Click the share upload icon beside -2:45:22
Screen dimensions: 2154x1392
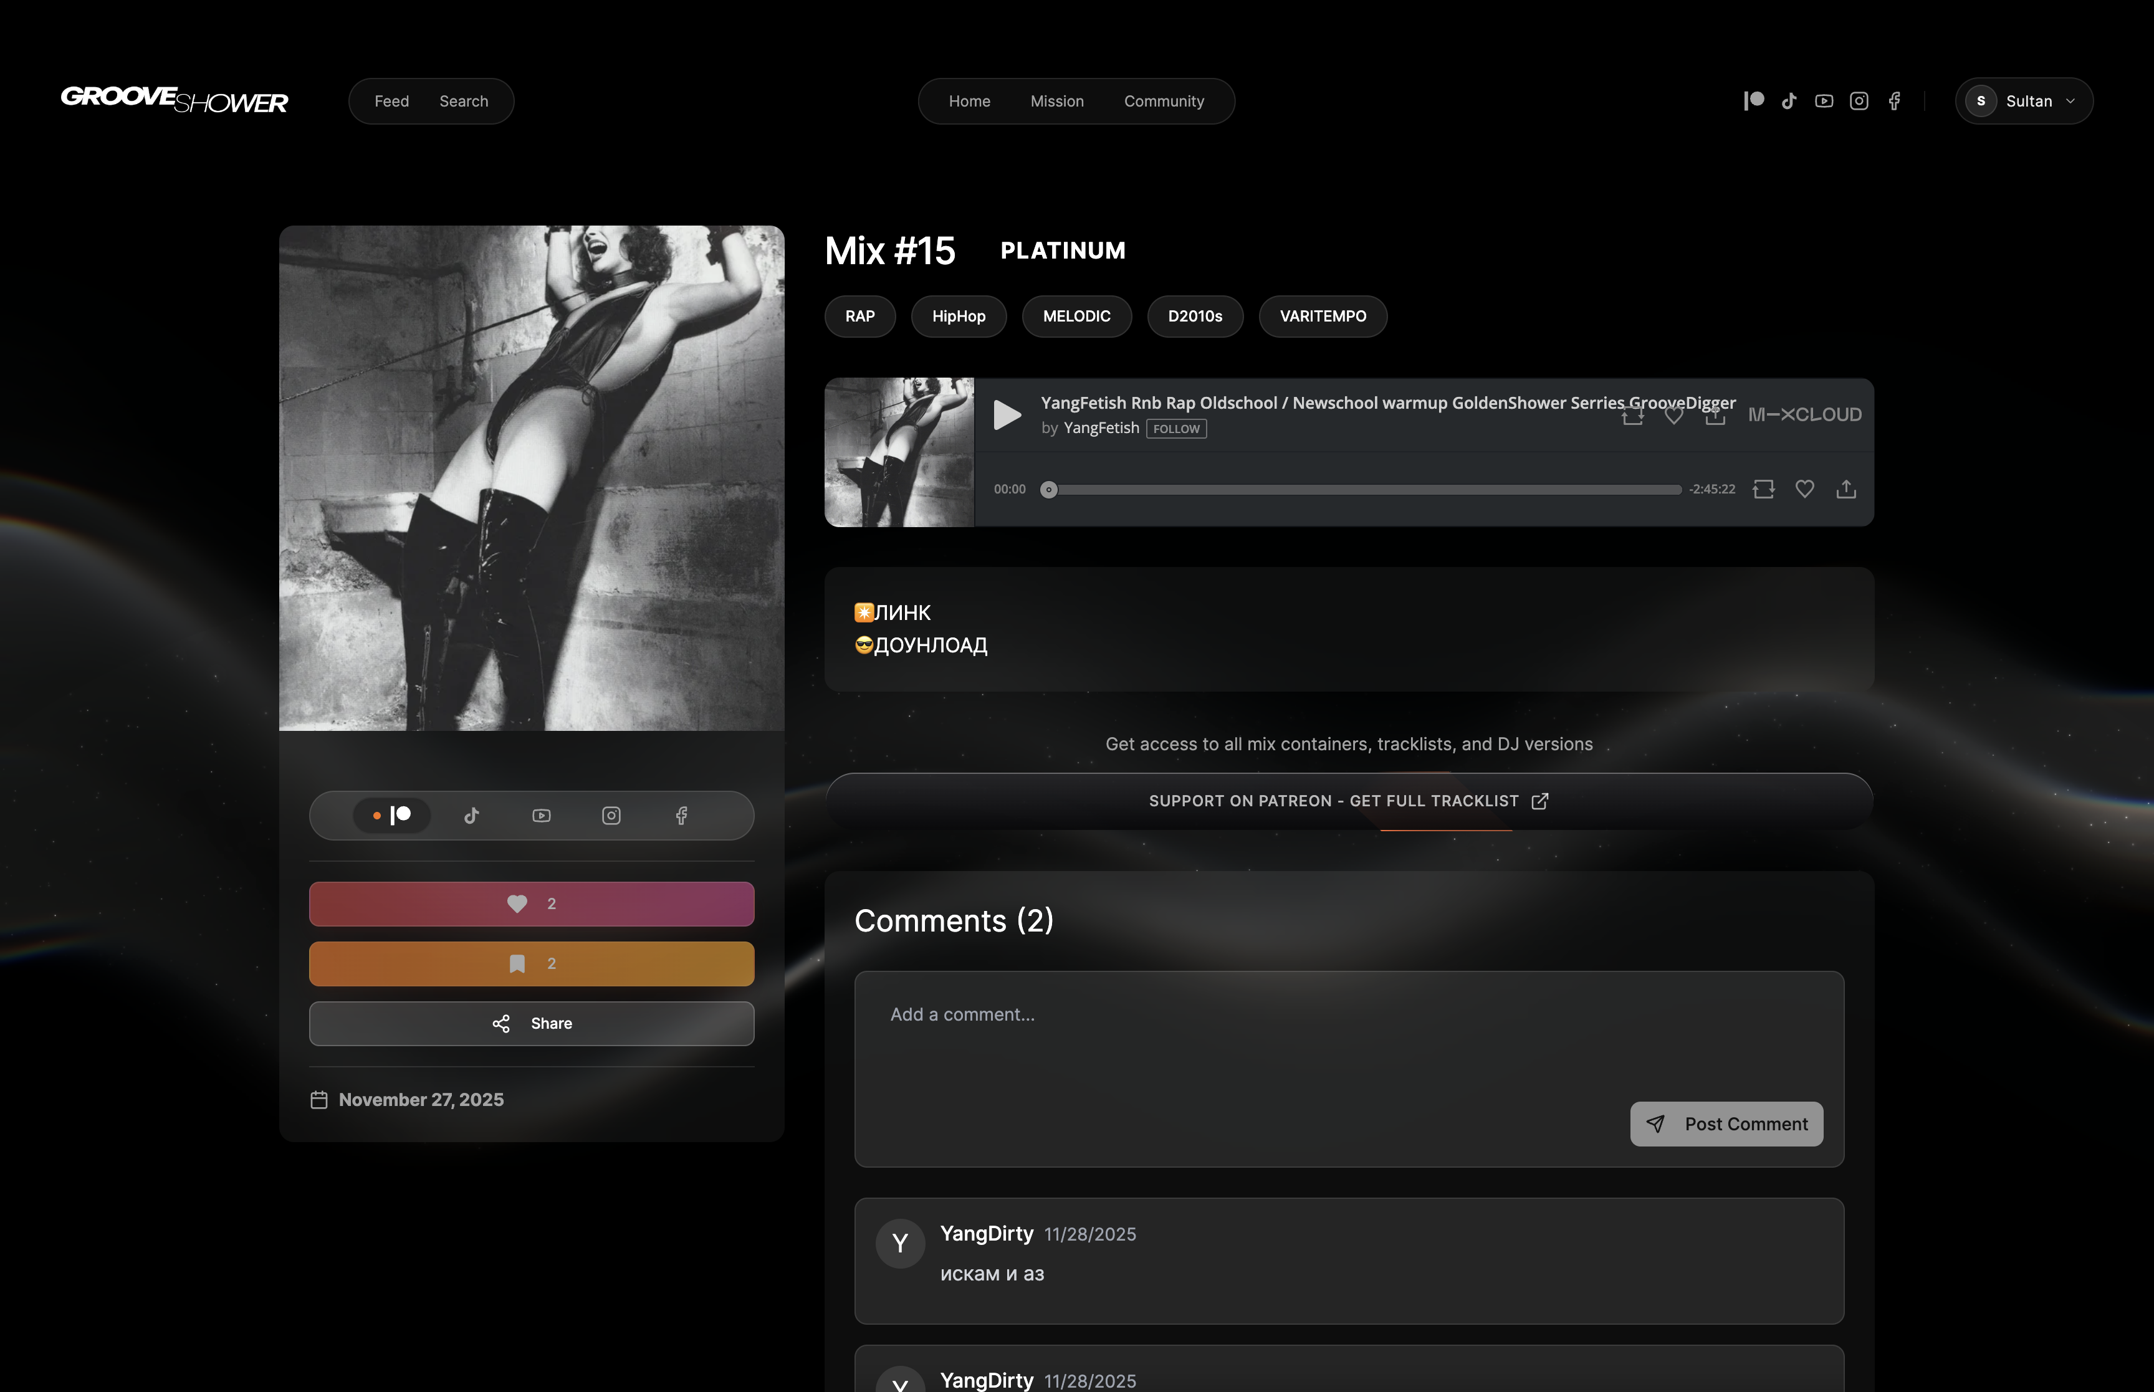coord(1845,489)
